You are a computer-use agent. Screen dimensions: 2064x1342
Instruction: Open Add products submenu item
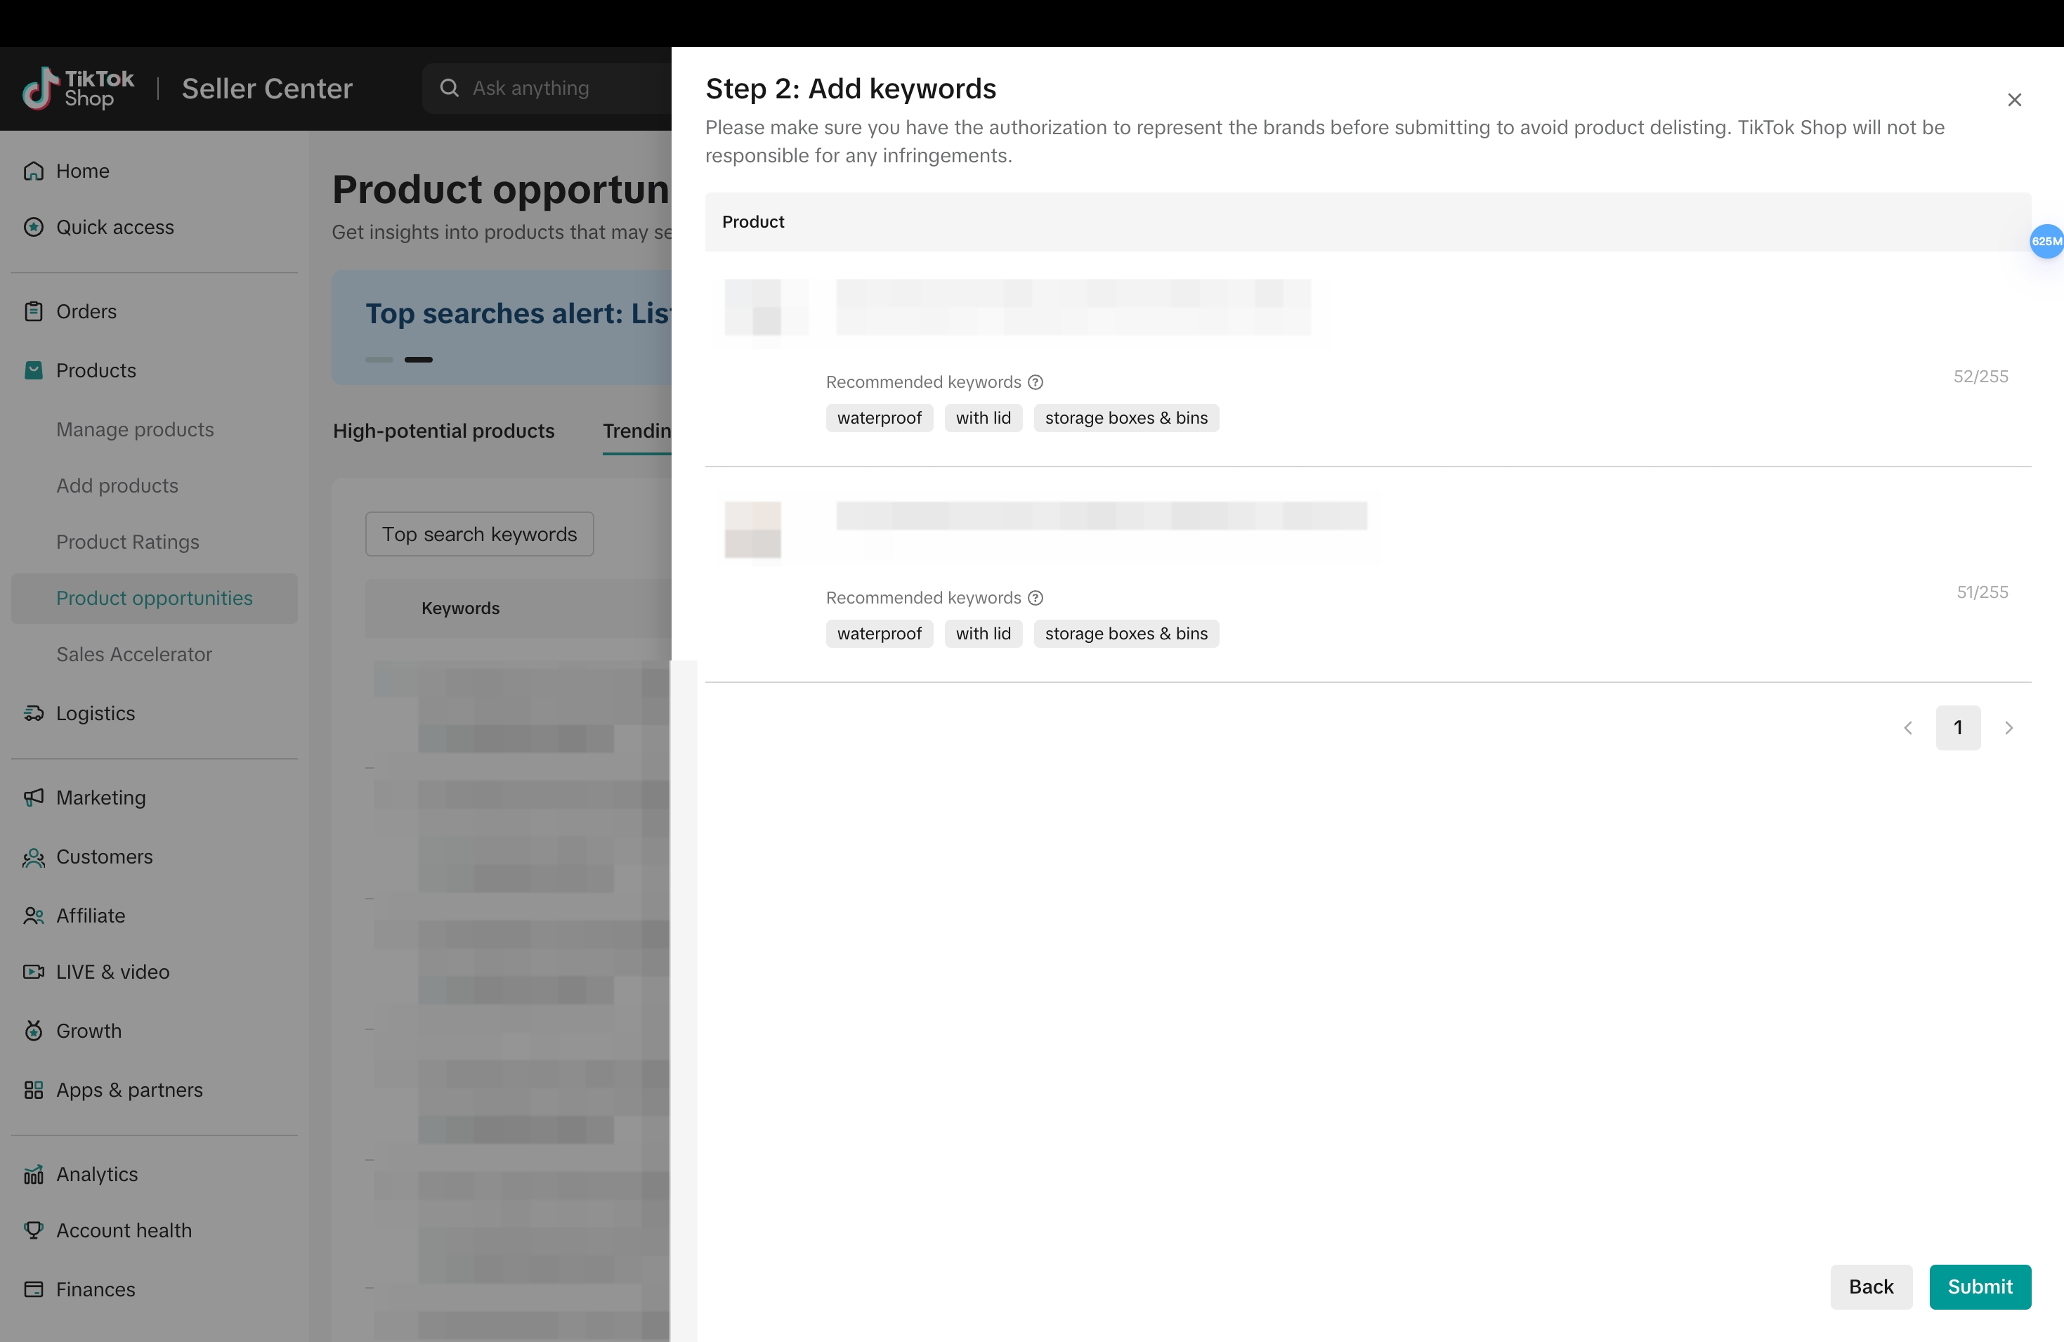[117, 486]
